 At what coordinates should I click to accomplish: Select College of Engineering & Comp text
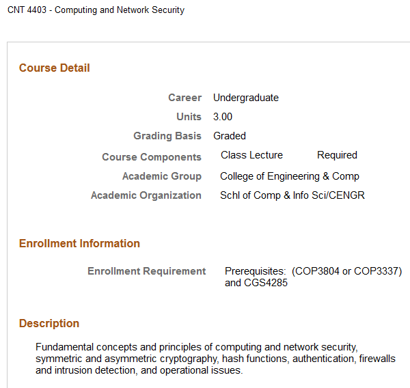click(x=290, y=176)
